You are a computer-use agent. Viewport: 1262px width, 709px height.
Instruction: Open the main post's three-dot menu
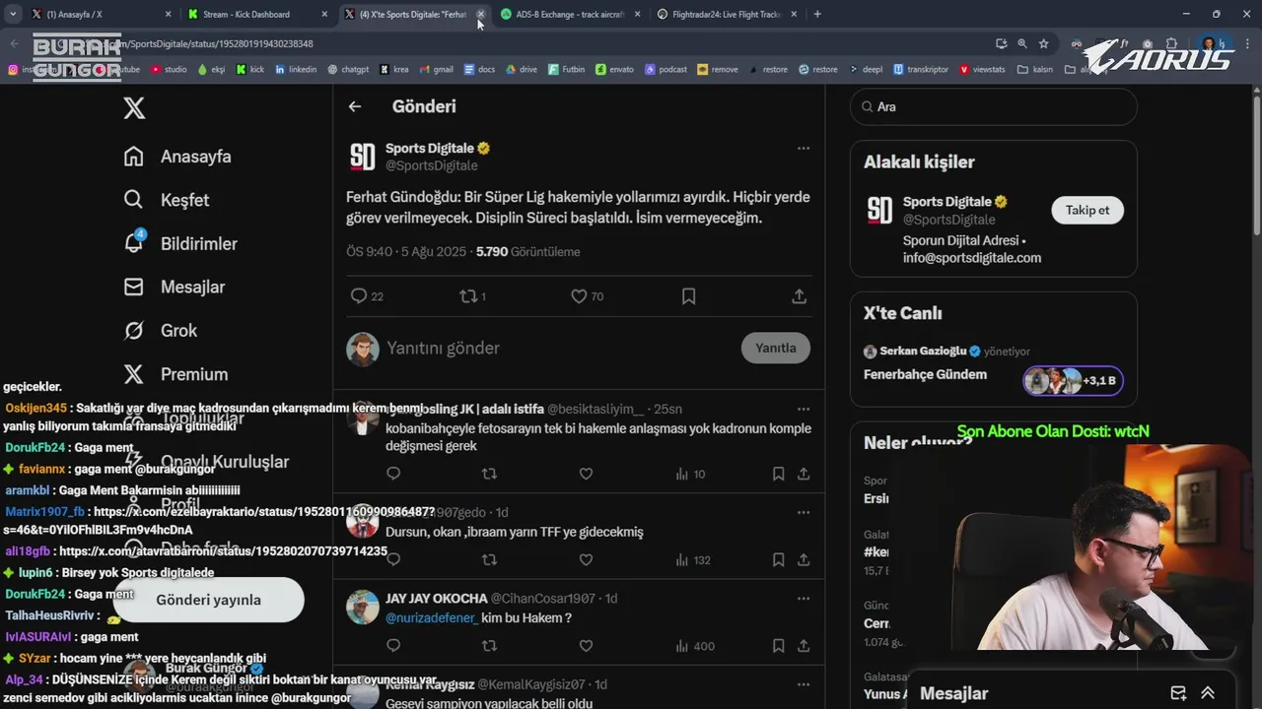click(x=804, y=149)
